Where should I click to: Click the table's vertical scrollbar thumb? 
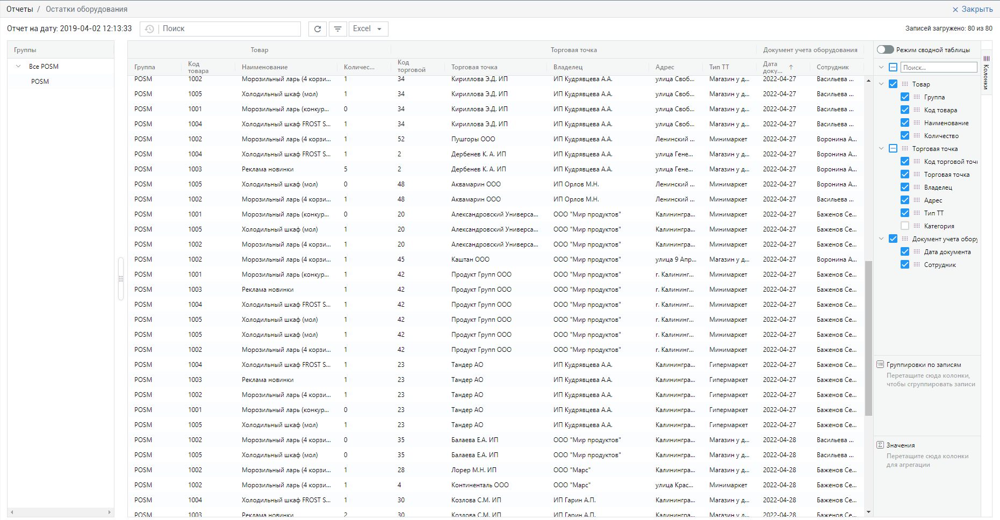click(868, 338)
